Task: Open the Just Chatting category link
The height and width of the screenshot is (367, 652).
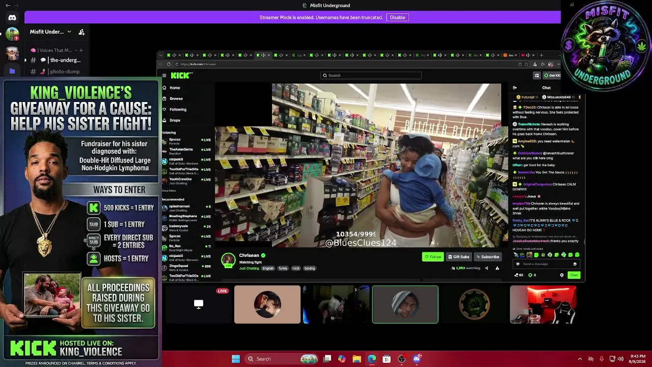Action: click(249, 269)
